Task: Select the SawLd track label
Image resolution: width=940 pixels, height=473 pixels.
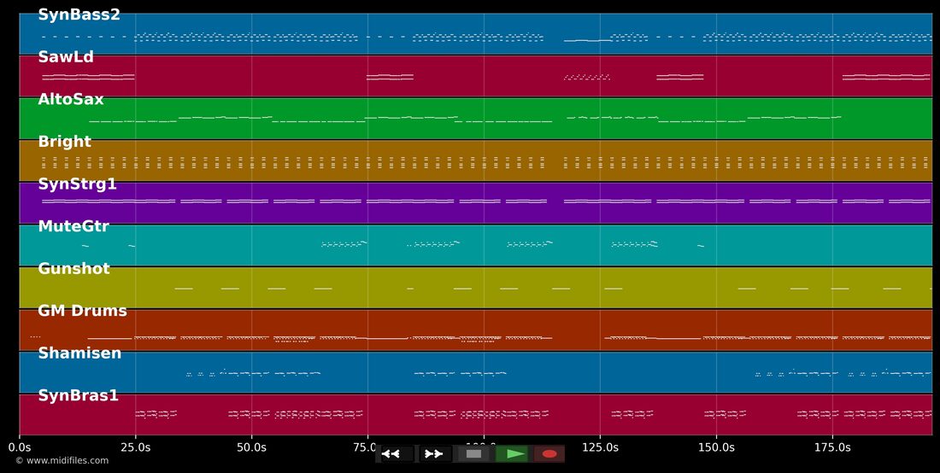Action: coord(66,57)
